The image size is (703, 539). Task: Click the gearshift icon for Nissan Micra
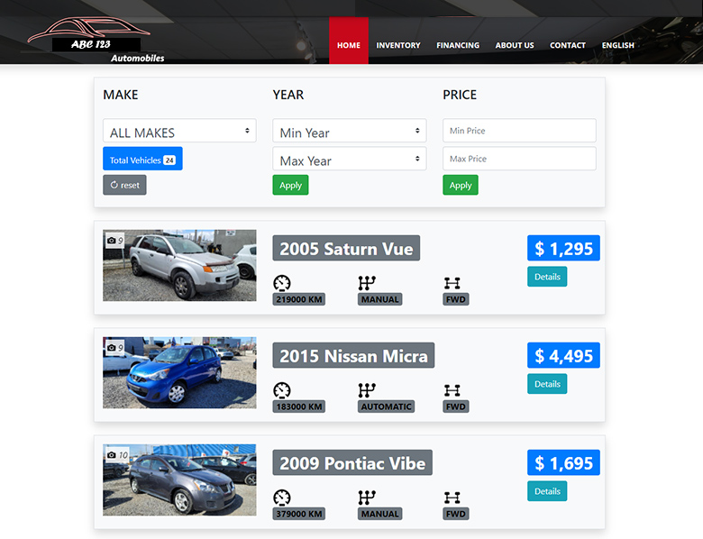tap(367, 390)
